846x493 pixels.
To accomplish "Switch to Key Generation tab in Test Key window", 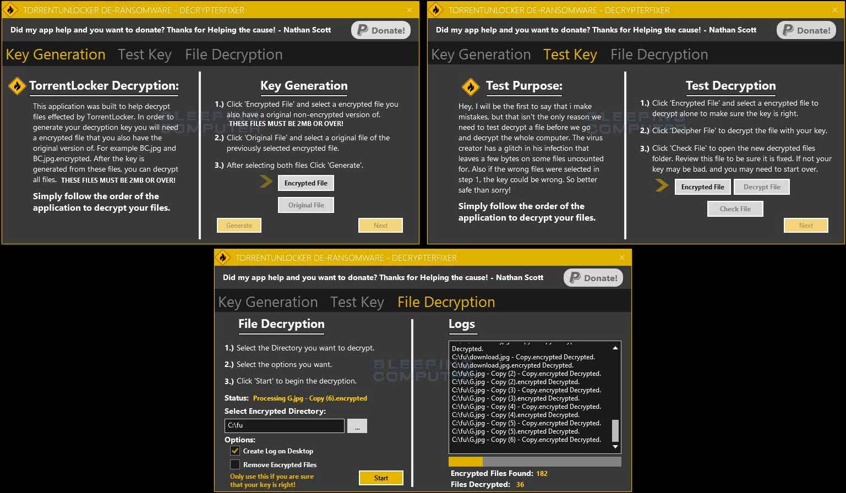I will click(x=481, y=54).
